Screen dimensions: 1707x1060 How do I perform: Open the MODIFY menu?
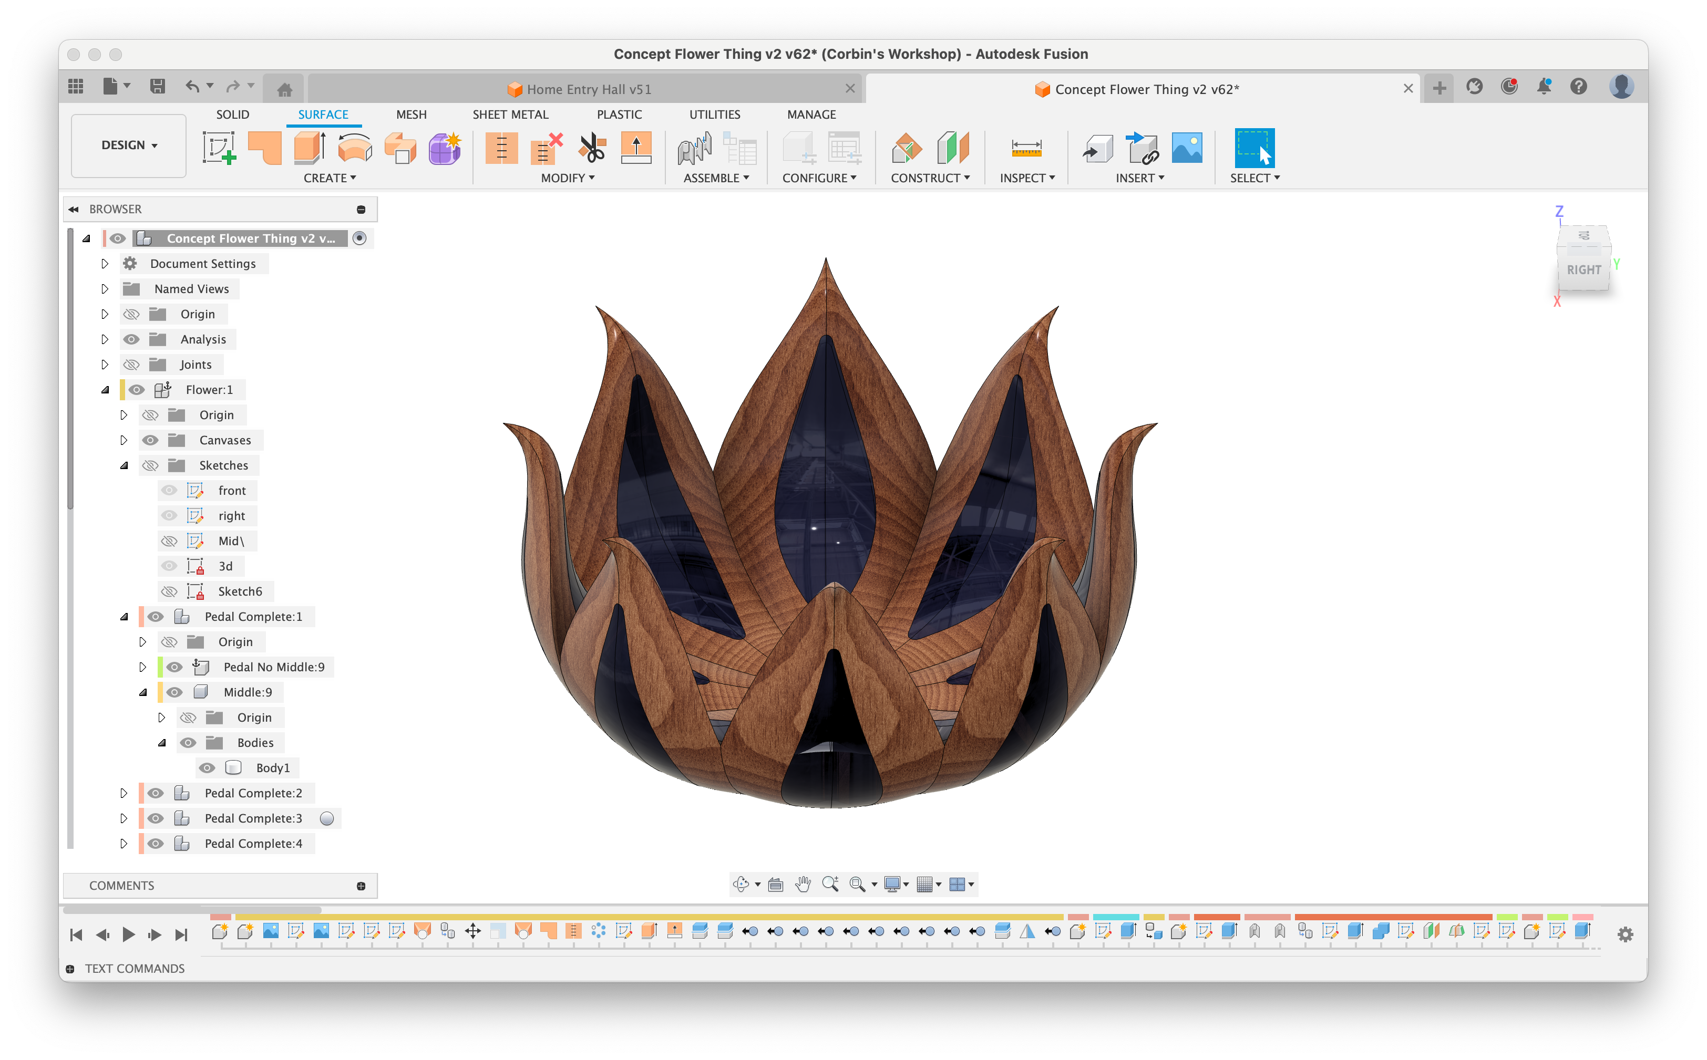[568, 178]
